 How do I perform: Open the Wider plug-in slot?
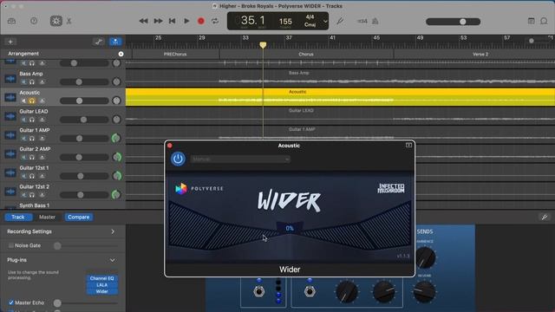coord(102,291)
